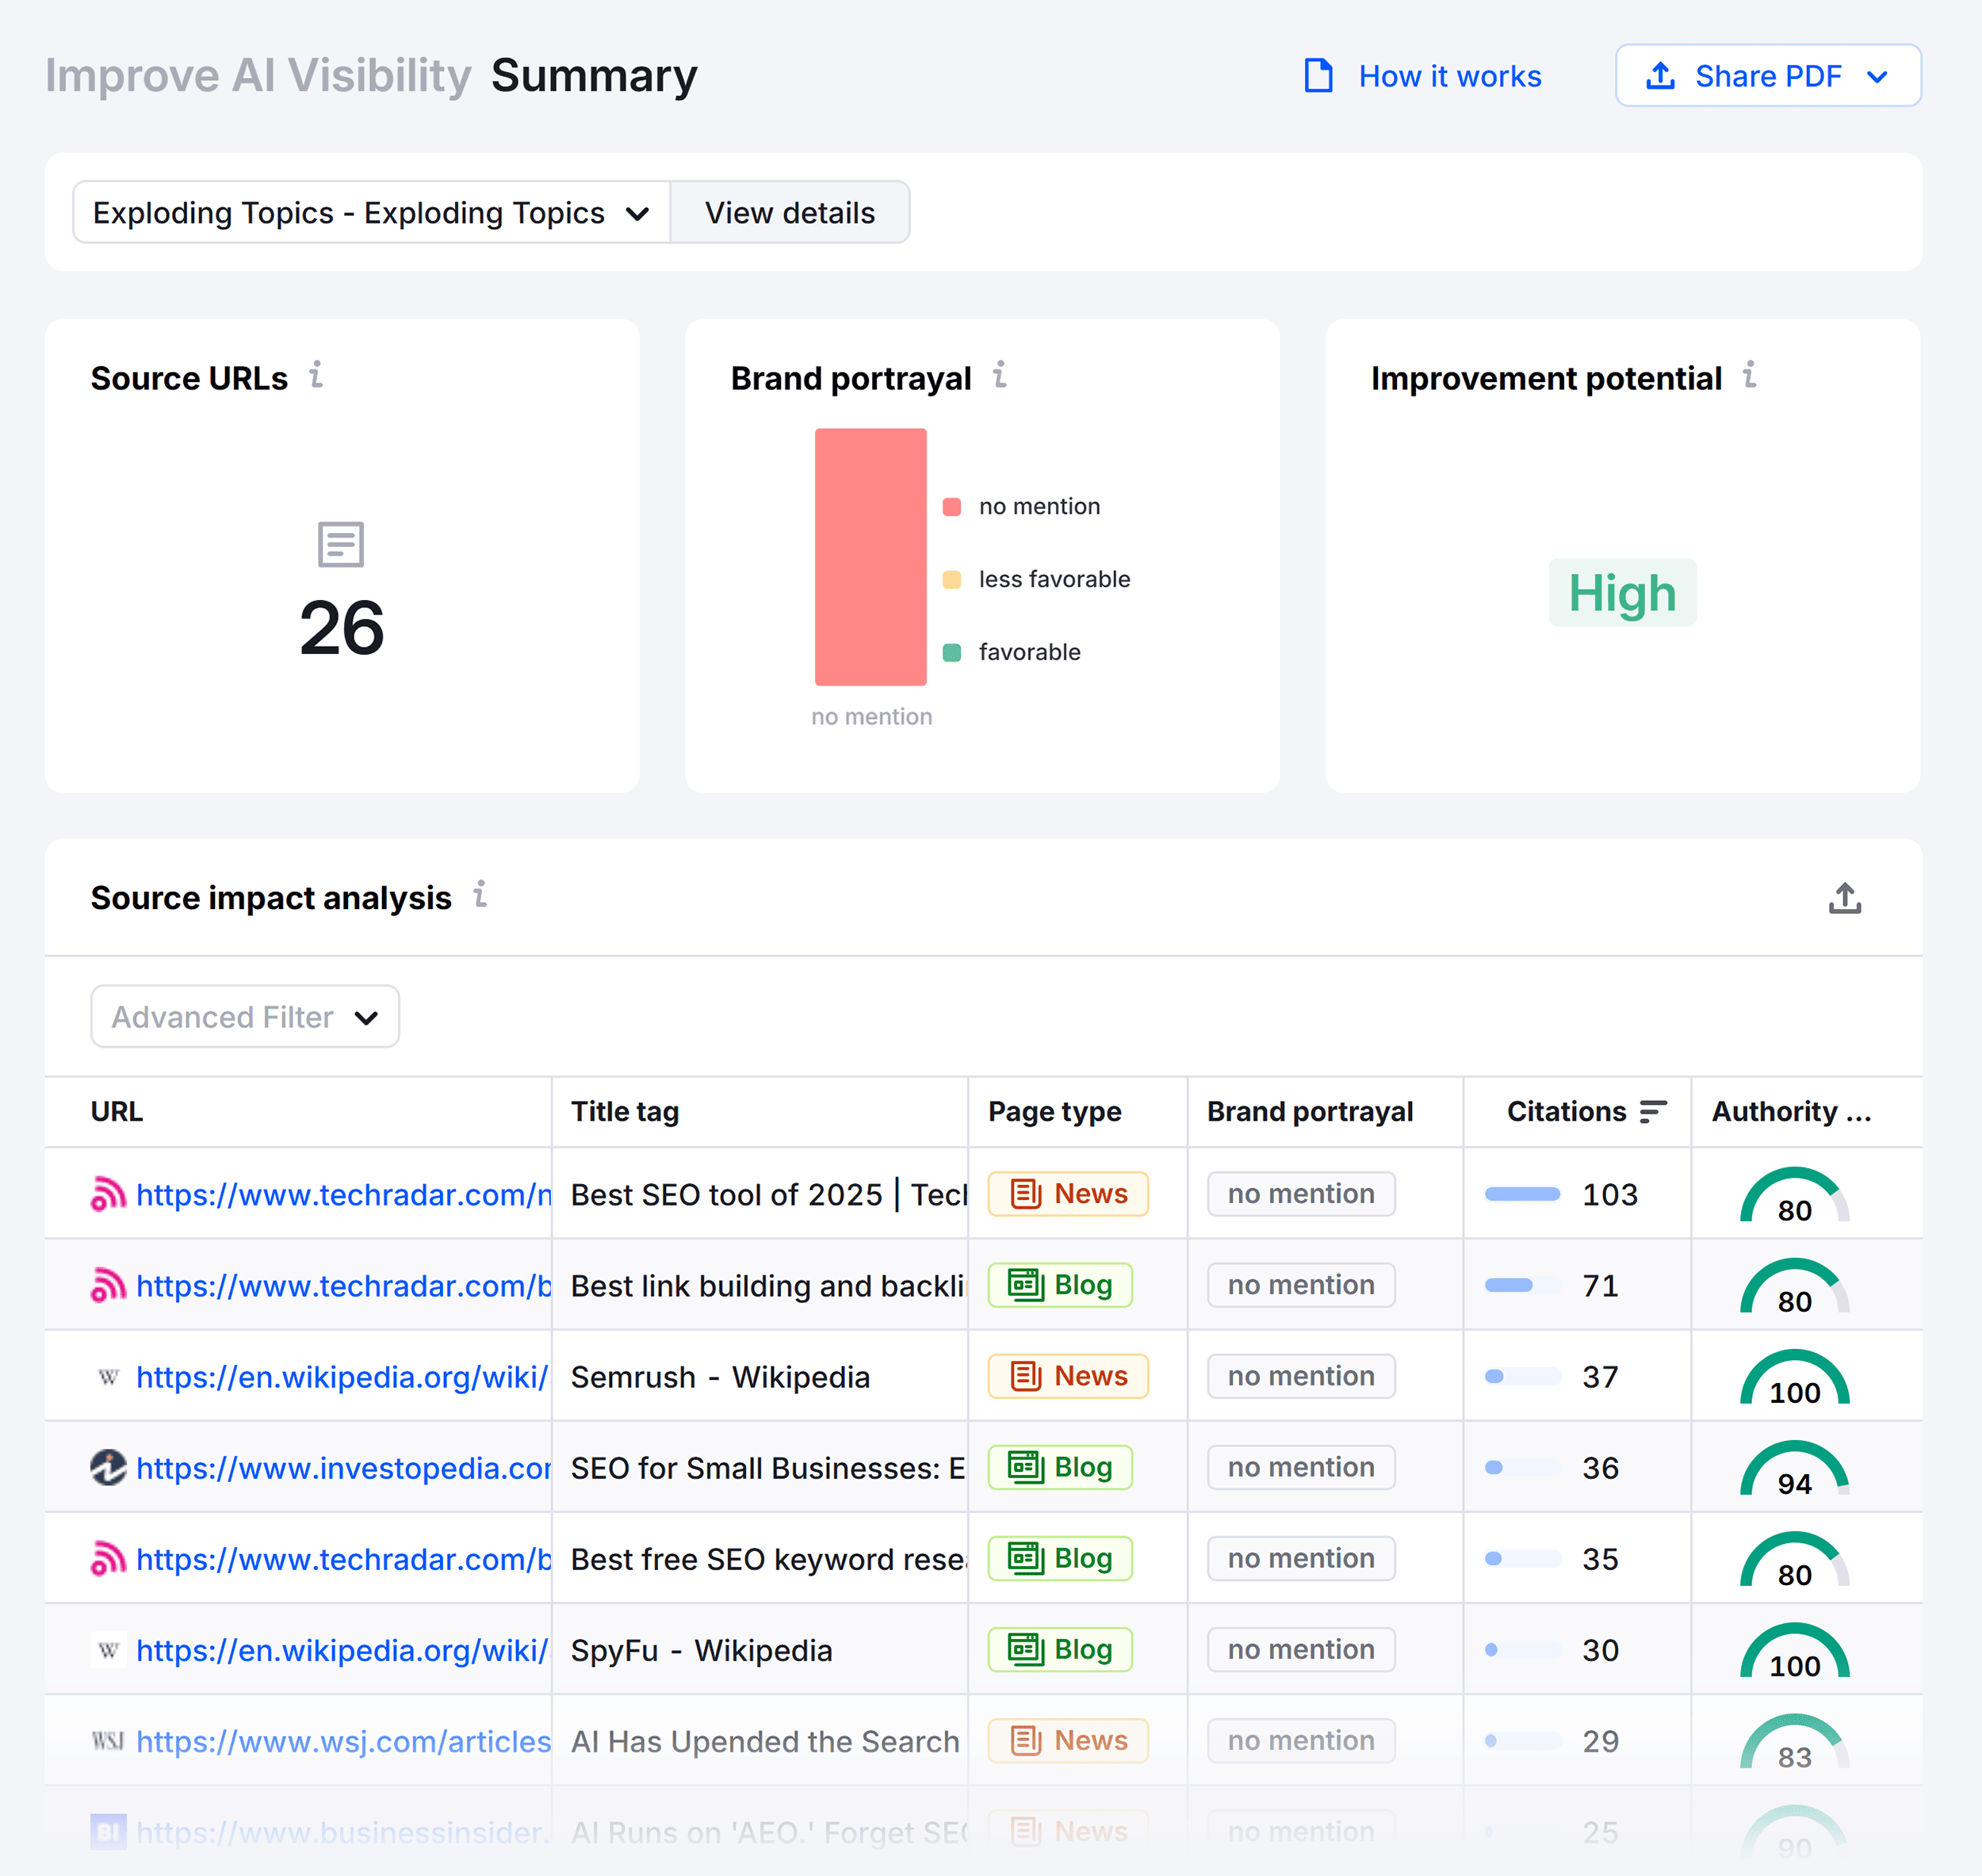The width and height of the screenshot is (1982, 1876).
Task: Click the favorable legend swatch
Action: pos(951,653)
